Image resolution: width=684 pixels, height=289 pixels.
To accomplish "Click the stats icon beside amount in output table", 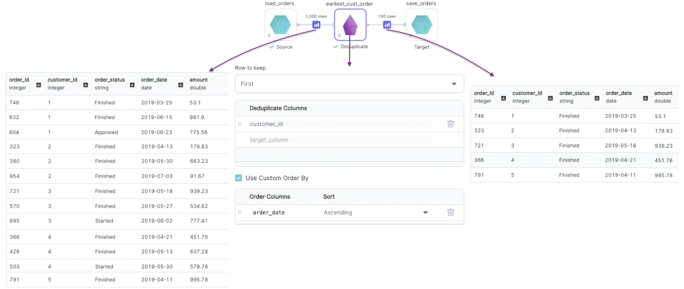I will [x=646, y=98].
